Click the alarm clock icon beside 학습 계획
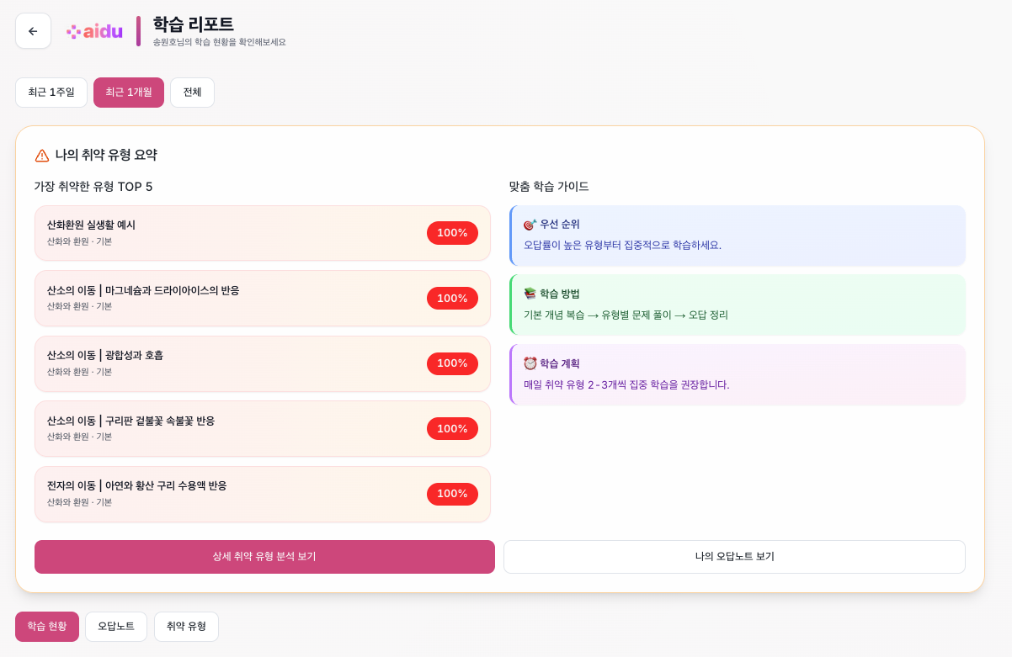This screenshot has width=1012, height=657. [x=530, y=363]
